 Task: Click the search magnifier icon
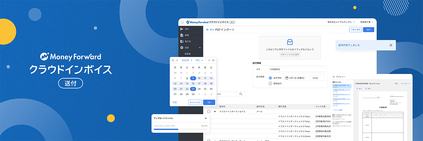pos(241,94)
